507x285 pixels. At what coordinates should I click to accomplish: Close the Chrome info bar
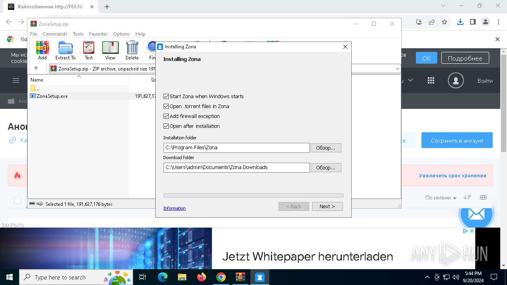tap(497, 39)
